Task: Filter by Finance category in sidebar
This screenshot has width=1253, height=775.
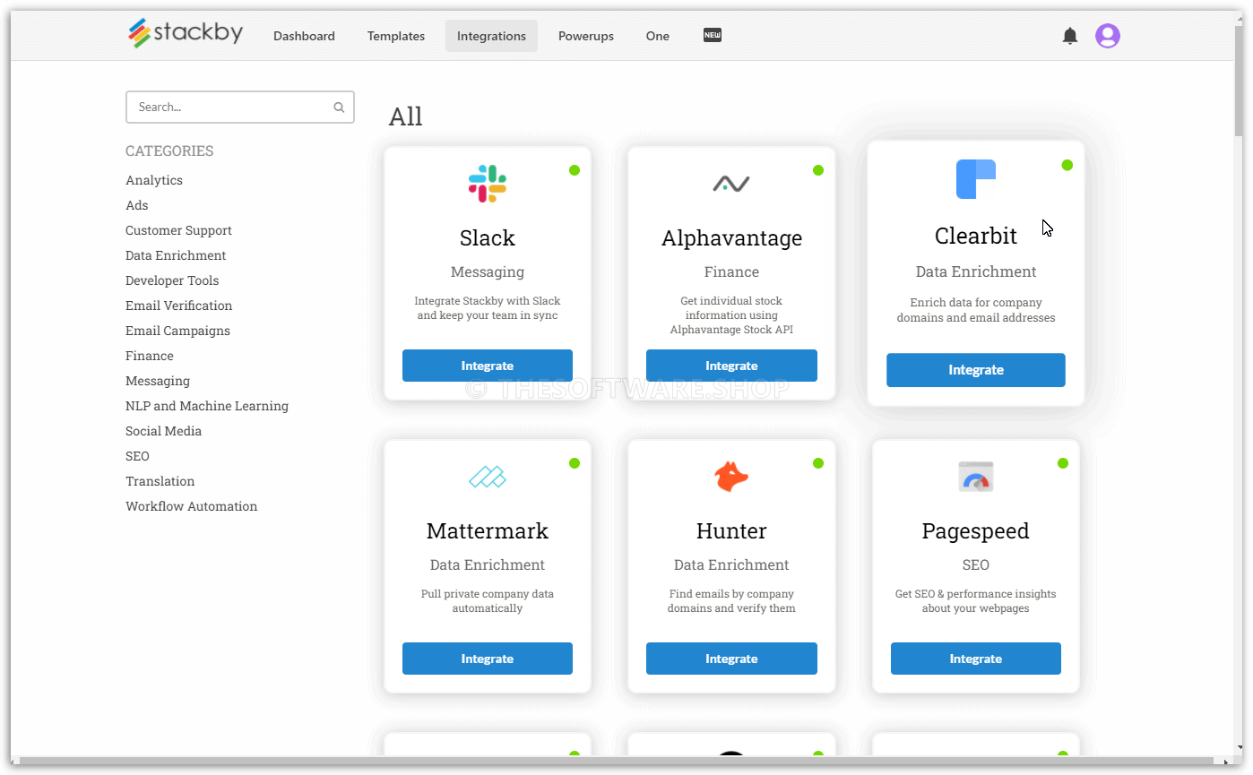Action: point(150,356)
